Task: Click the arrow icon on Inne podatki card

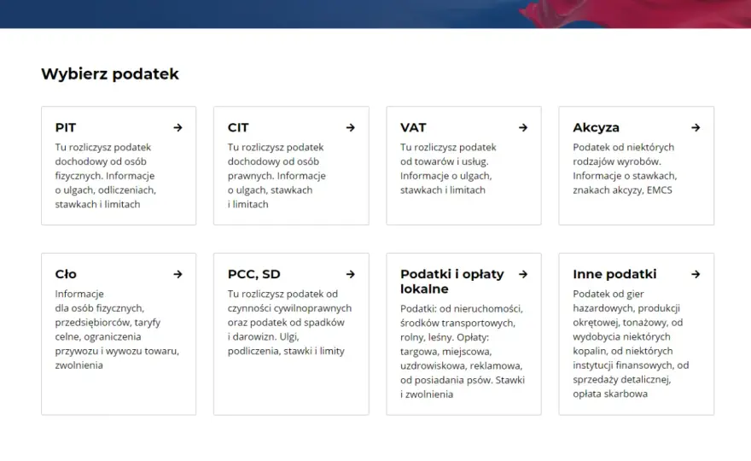Action: 696,274
